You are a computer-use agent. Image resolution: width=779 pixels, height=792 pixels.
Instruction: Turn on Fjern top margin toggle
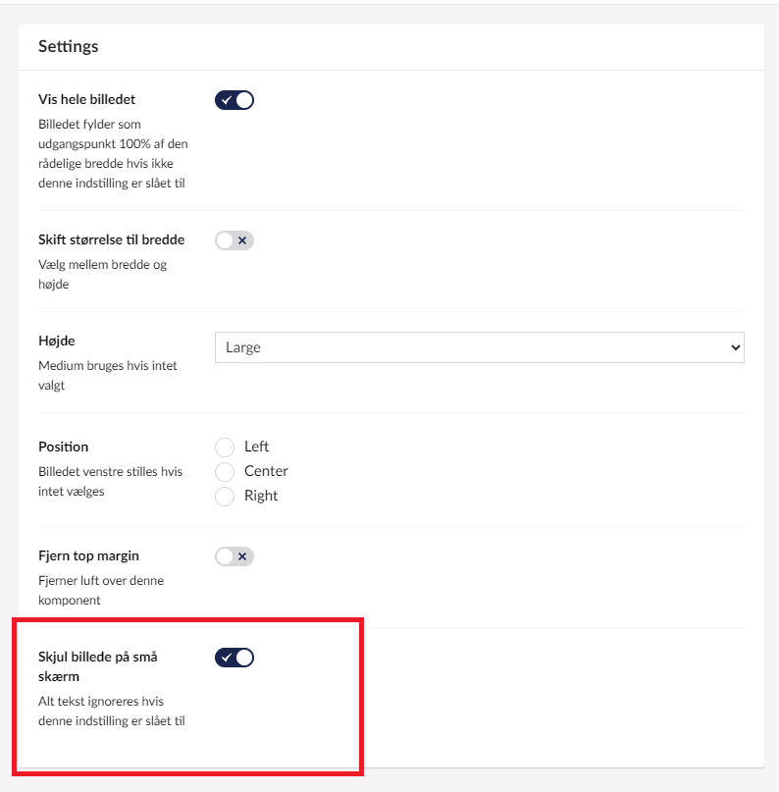[x=234, y=556]
